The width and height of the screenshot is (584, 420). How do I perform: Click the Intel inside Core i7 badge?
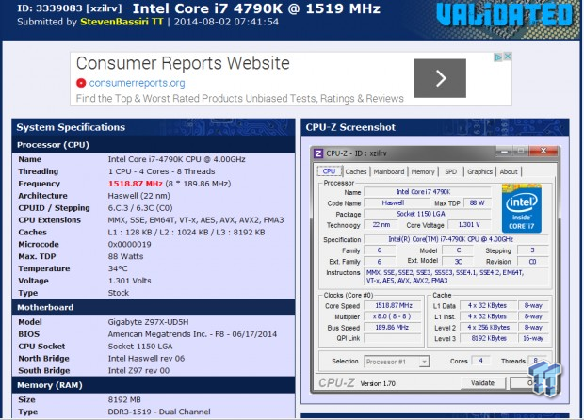coord(522,208)
